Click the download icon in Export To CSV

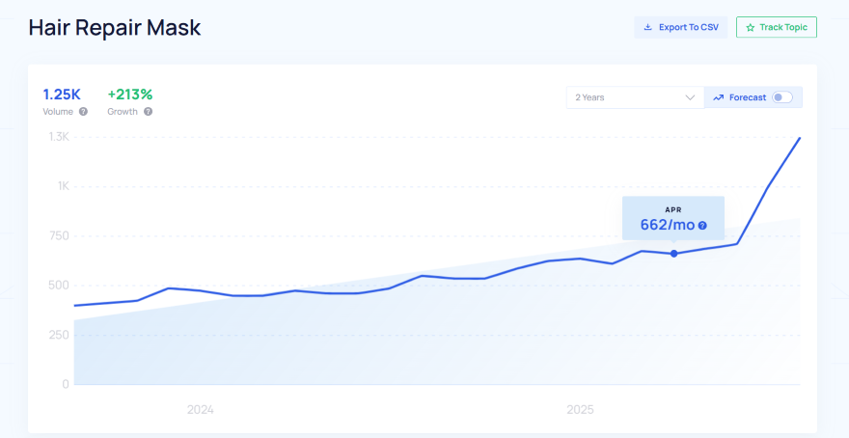[x=648, y=27]
